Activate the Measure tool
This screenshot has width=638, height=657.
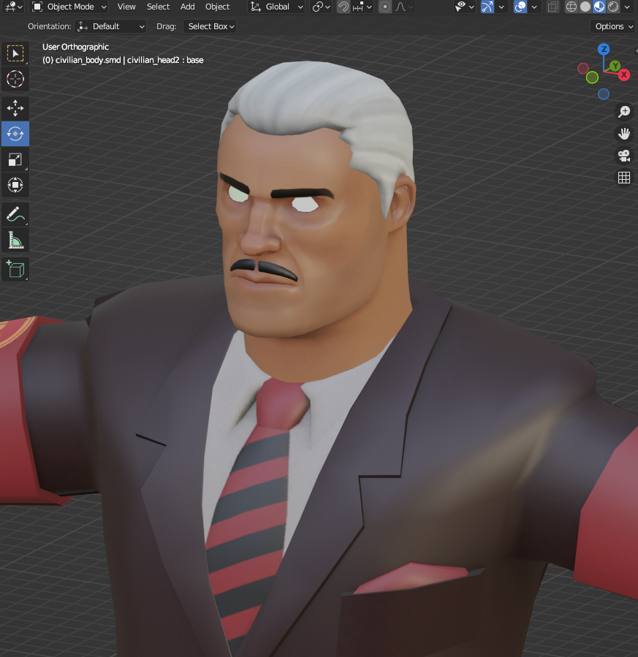(x=15, y=239)
